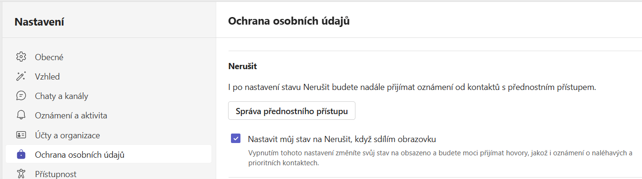Open the Přístupnost text label
642x179 pixels.
[56, 174]
